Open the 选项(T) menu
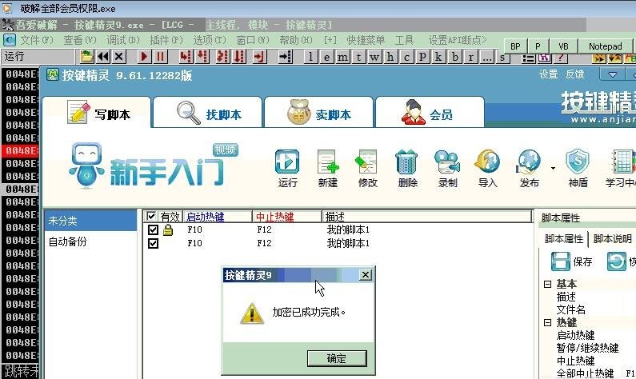 pyautogui.click(x=210, y=40)
